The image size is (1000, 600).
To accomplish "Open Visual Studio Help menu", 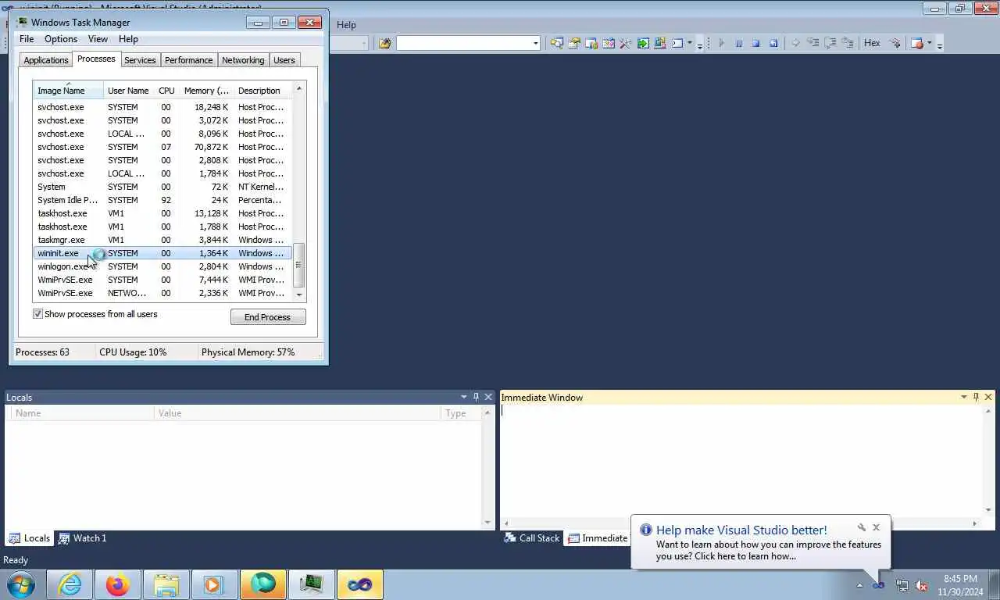I will click(x=346, y=25).
